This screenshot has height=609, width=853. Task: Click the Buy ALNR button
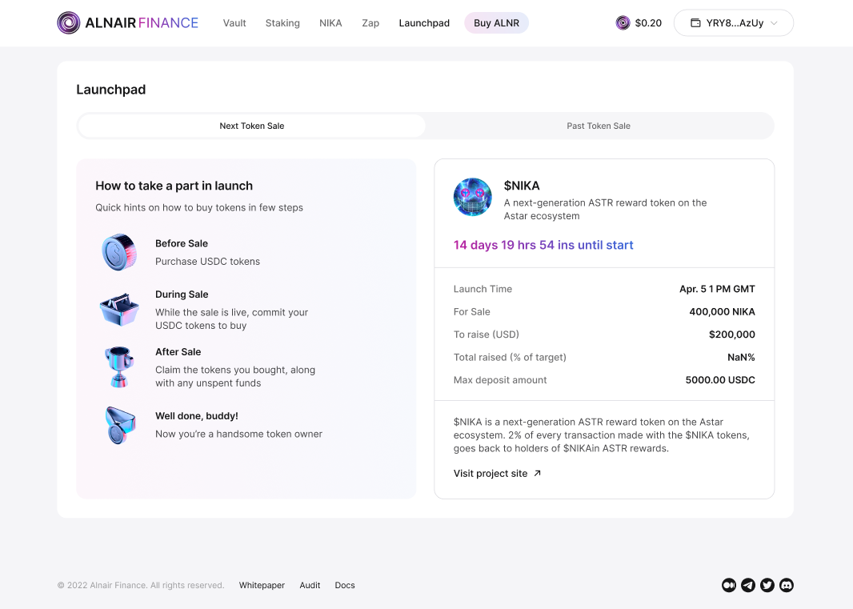point(496,23)
